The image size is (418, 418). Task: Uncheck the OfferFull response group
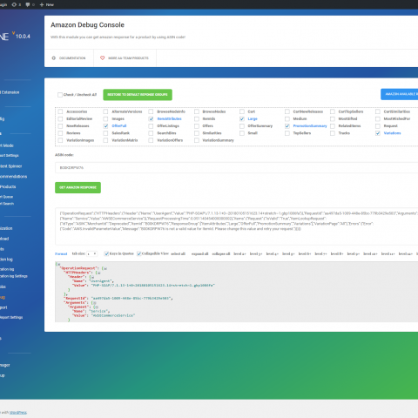tap(105, 126)
